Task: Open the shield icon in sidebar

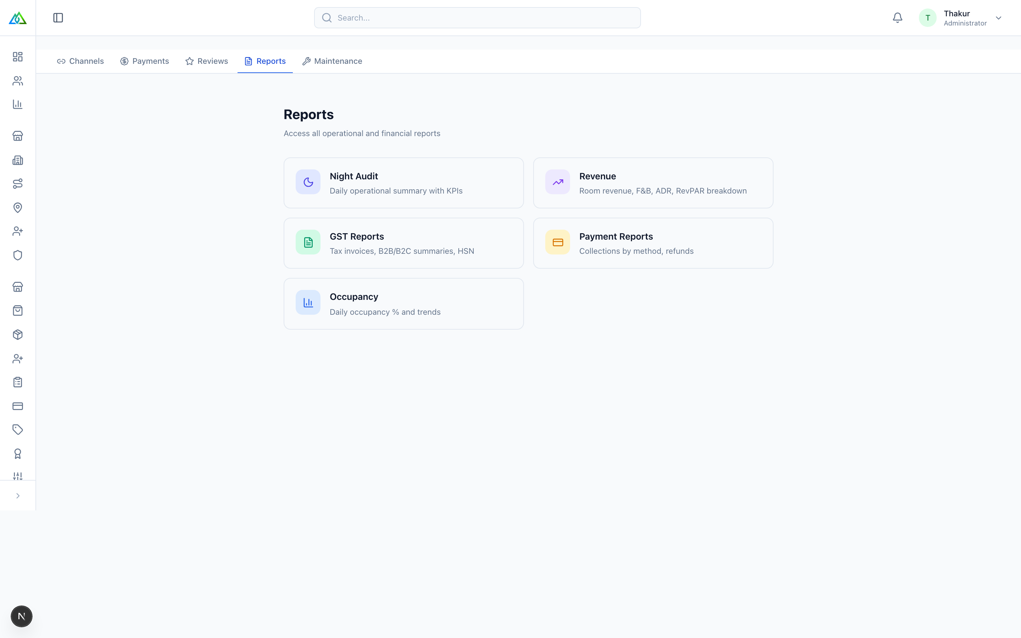Action: tap(18, 255)
